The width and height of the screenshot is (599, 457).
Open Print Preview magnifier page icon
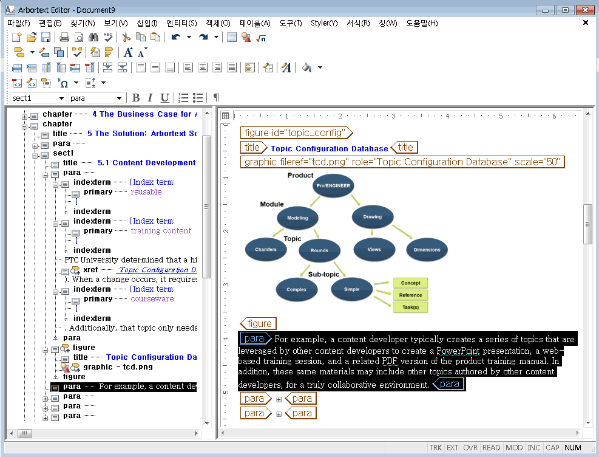coord(79,37)
